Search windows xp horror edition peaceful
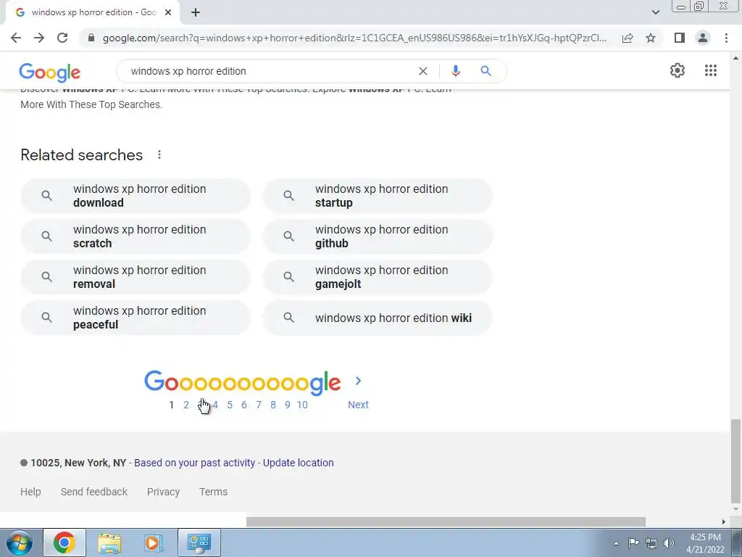 coord(136,318)
